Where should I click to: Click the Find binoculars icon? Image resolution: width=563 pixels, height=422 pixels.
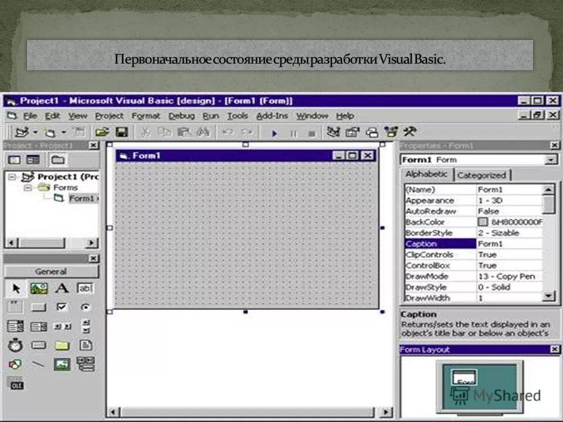coord(203,132)
